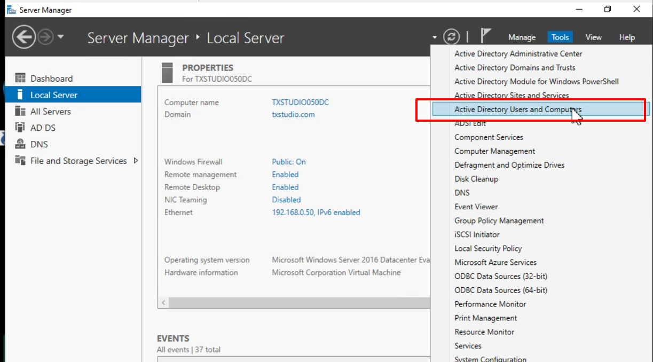This screenshot has height=362, width=653.
Task: Click the properties horizontal scrollbar track
Action: [x=299, y=303]
